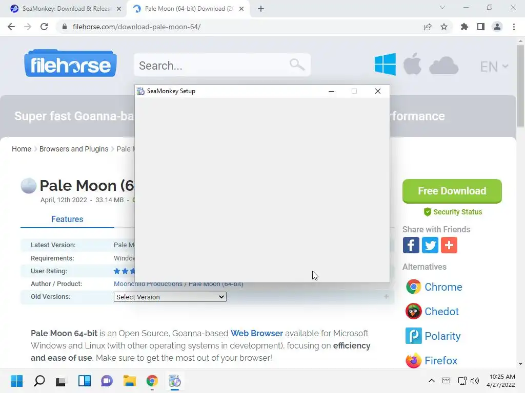Screen dimensions: 525x393
Task: Open the share this page icon
Action: (428, 27)
